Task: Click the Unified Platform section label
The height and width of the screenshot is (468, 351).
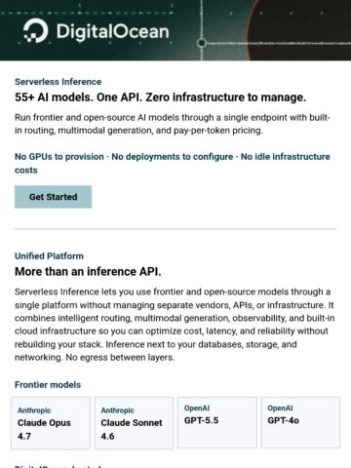Action: pos(49,256)
